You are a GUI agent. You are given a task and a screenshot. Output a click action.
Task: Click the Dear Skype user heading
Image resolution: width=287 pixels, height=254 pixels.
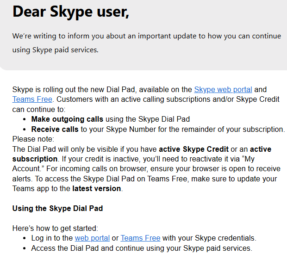[71, 12]
